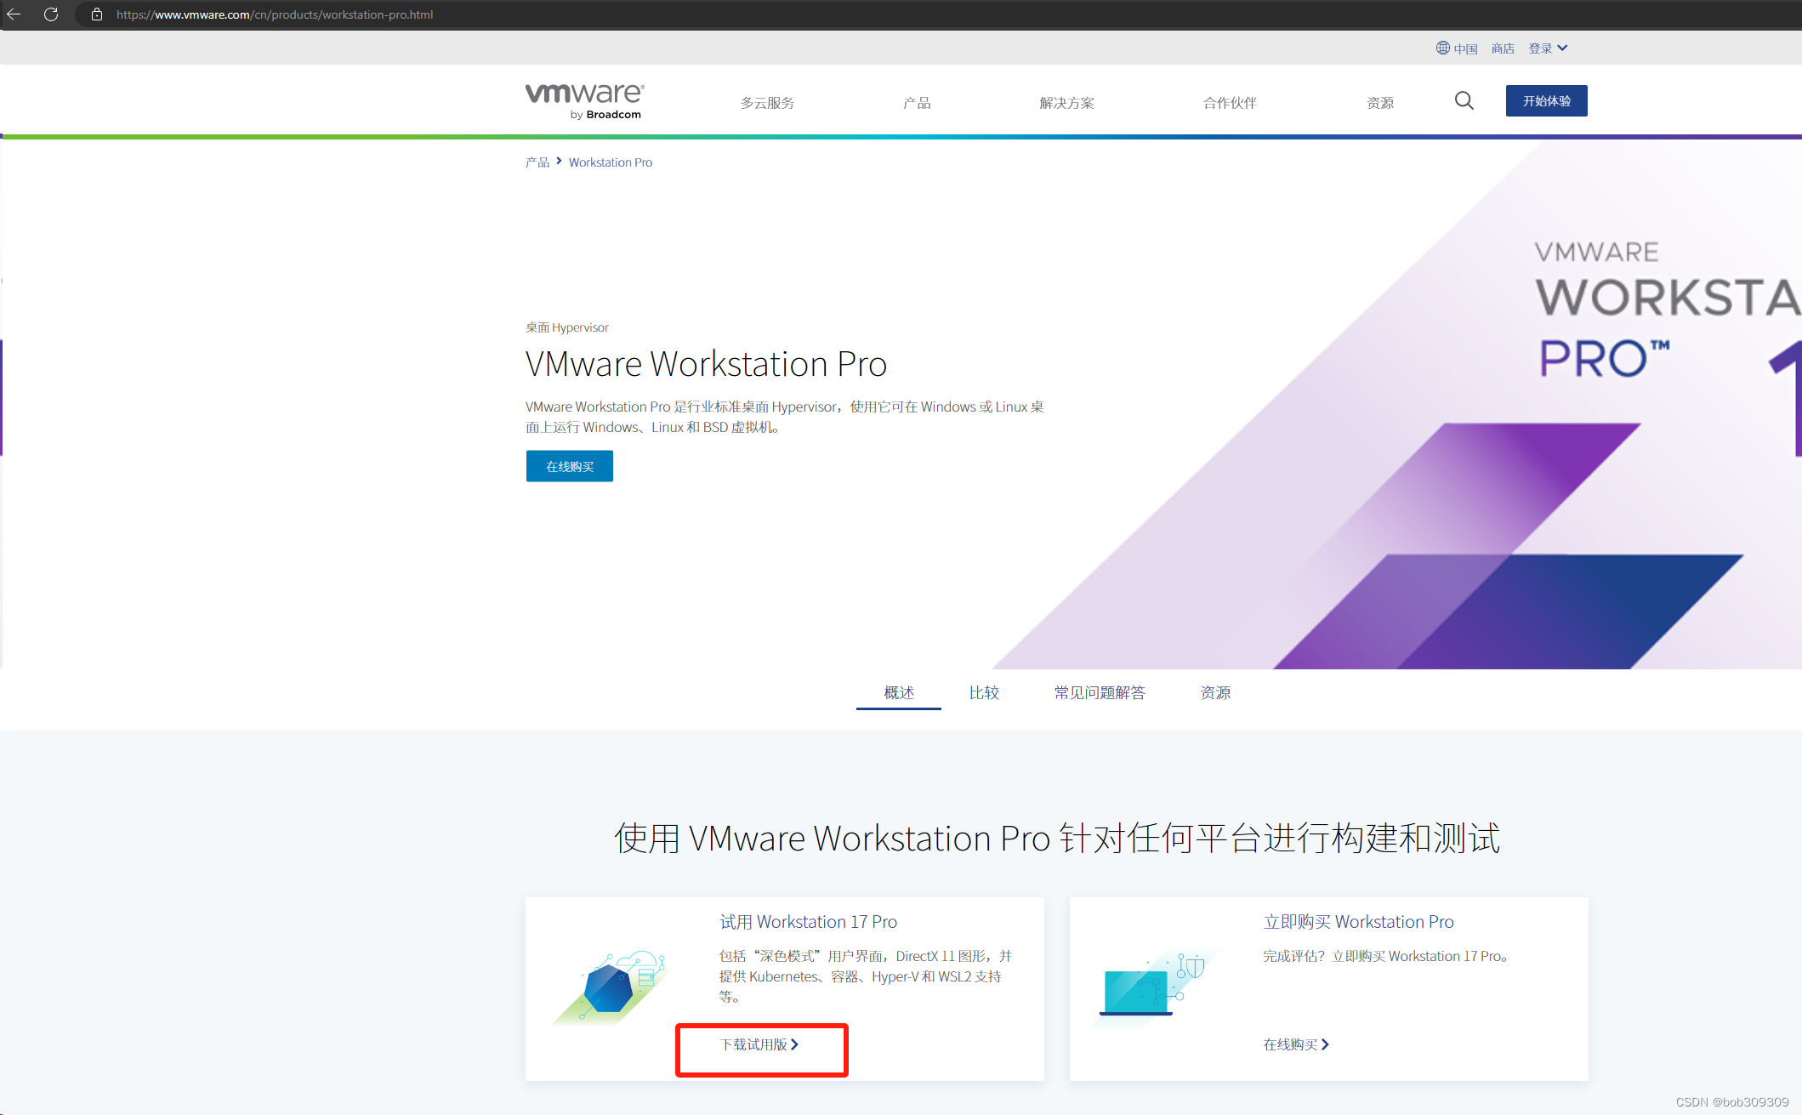Switch to the 常见问题解答 tab

(1100, 692)
